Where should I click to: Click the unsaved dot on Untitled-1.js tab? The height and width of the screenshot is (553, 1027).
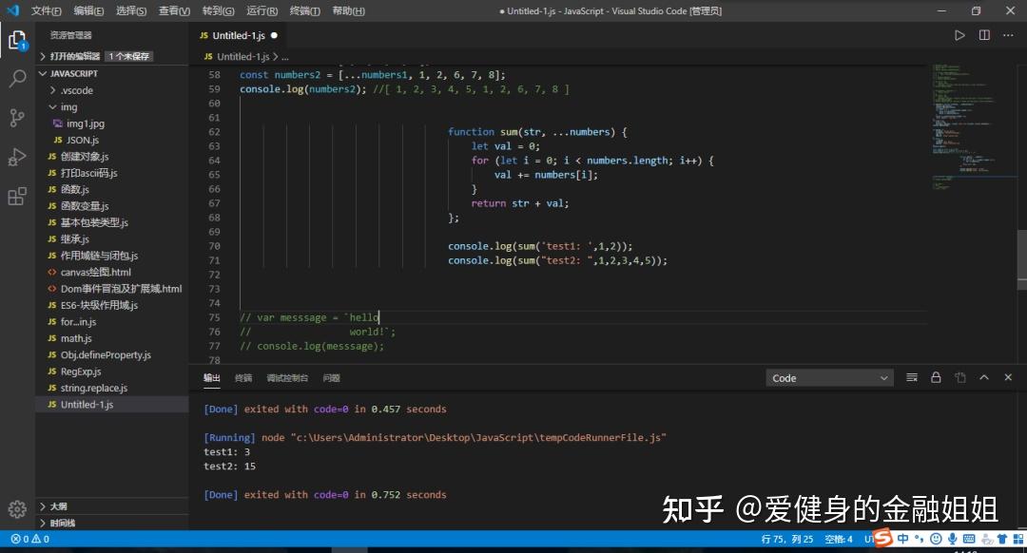pos(274,35)
